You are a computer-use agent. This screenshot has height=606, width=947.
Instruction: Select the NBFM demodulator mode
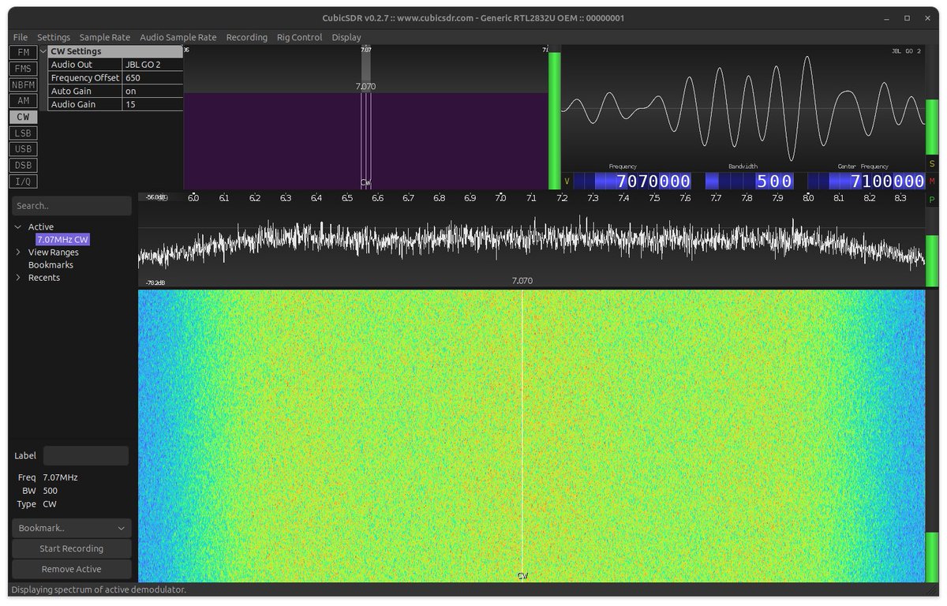click(x=23, y=84)
